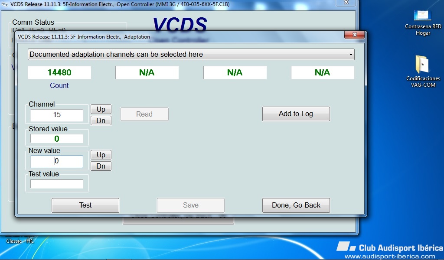
Task: Focus the New value input field
Action: pos(57,162)
